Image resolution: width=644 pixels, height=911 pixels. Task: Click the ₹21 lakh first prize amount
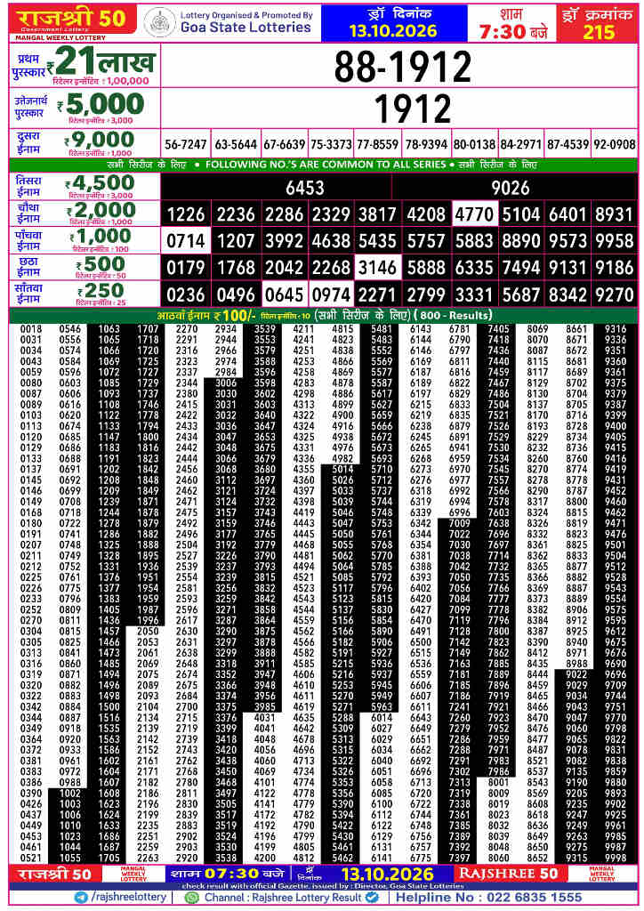click(101, 61)
